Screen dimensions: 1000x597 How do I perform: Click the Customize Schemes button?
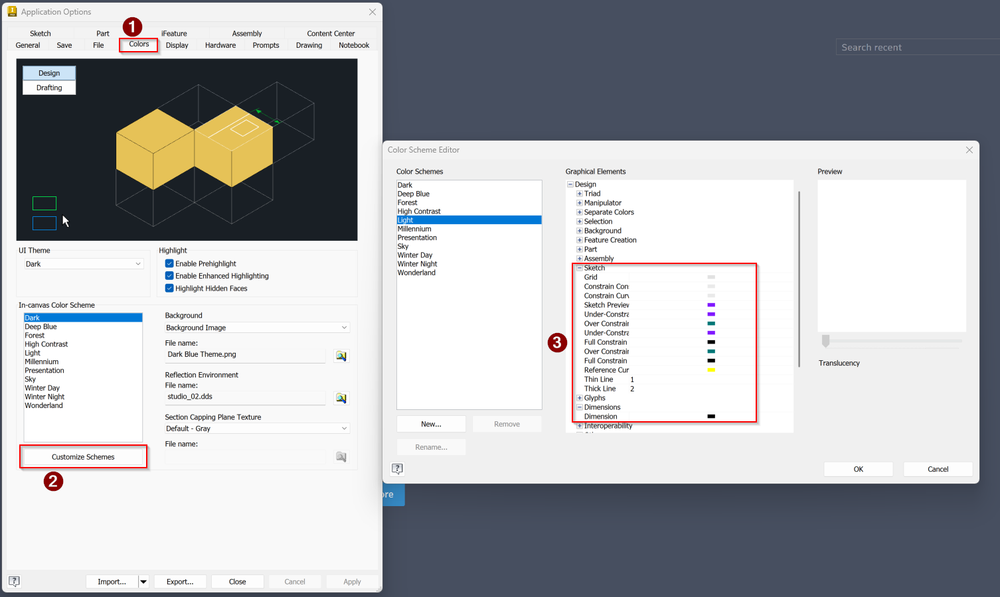click(83, 456)
